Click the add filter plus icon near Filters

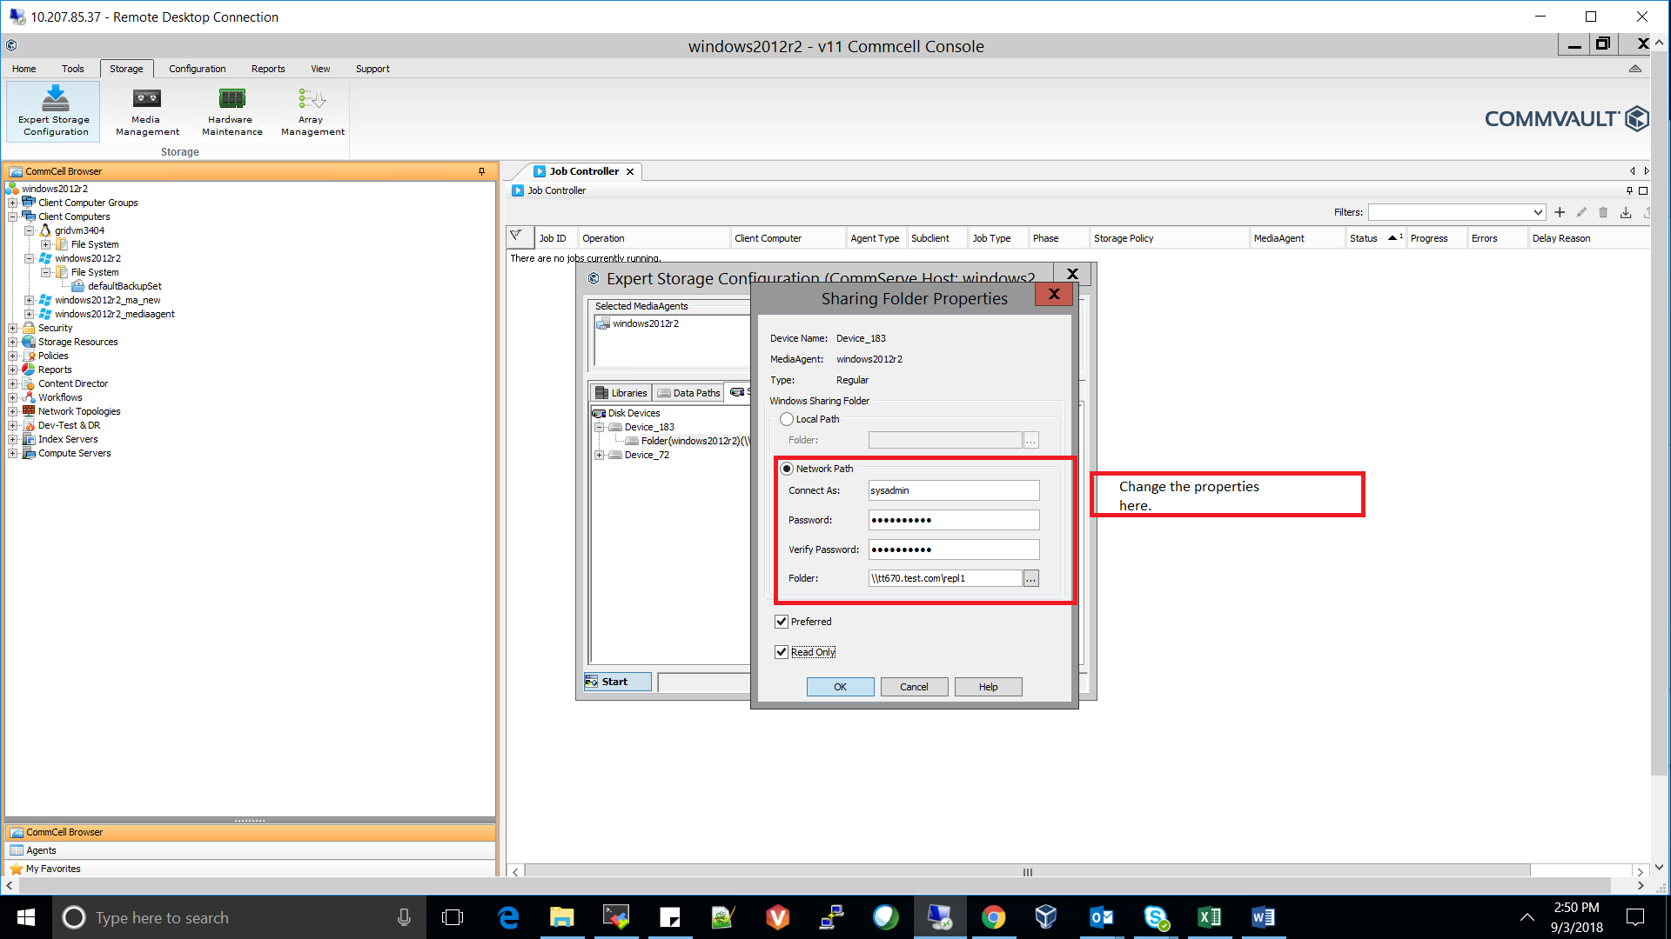coord(1560,211)
